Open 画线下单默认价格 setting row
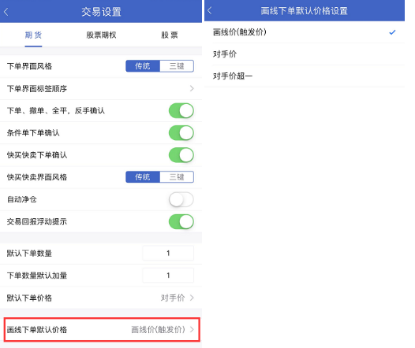 click(102, 330)
